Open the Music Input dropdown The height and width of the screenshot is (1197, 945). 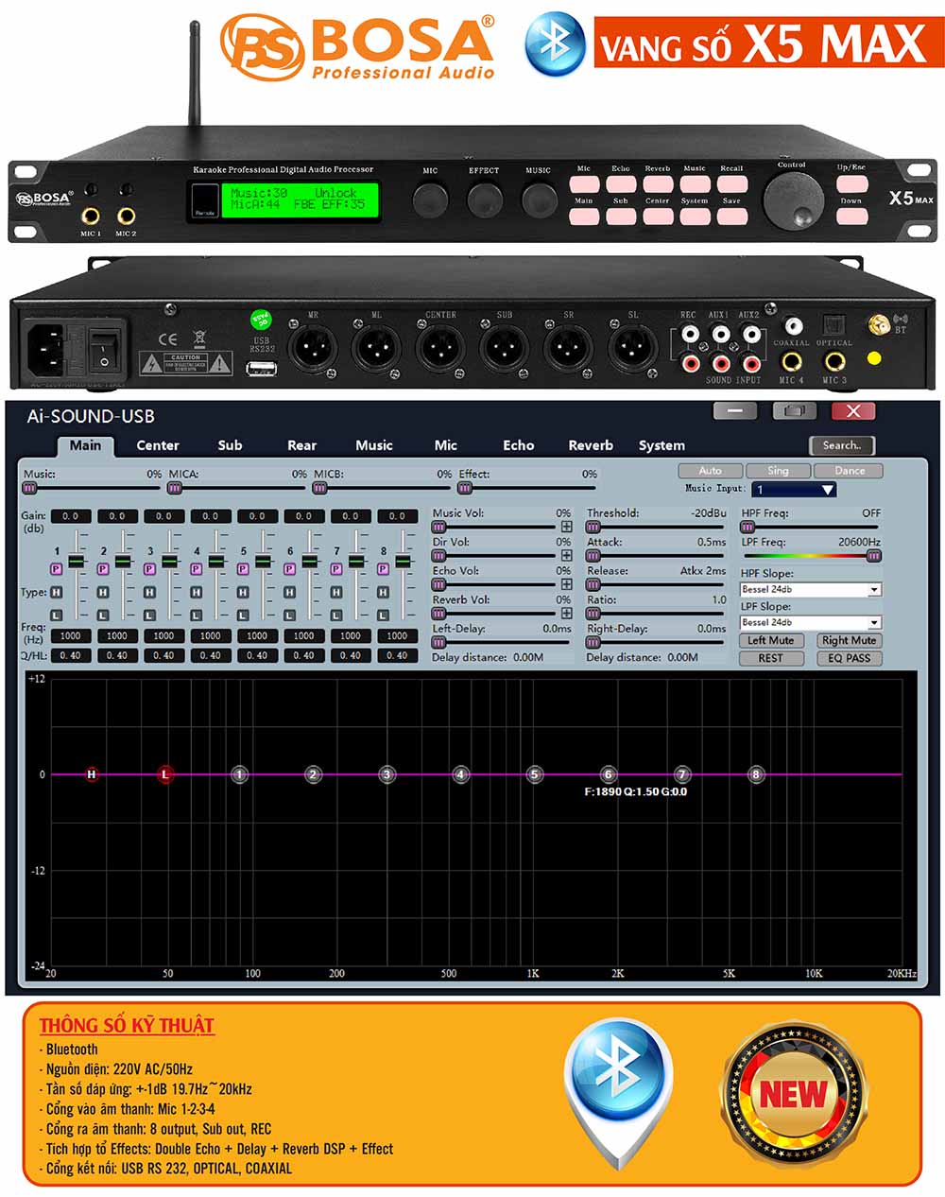click(794, 490)
